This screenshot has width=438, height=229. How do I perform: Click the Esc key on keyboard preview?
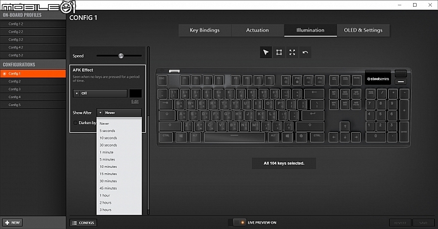[x=162, y=80]
